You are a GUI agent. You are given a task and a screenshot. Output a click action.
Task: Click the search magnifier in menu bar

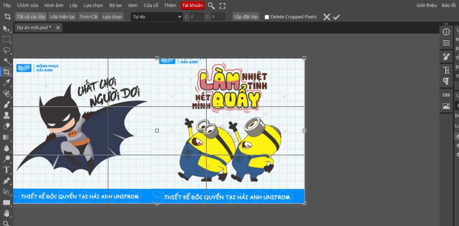[x=212, y=6]
